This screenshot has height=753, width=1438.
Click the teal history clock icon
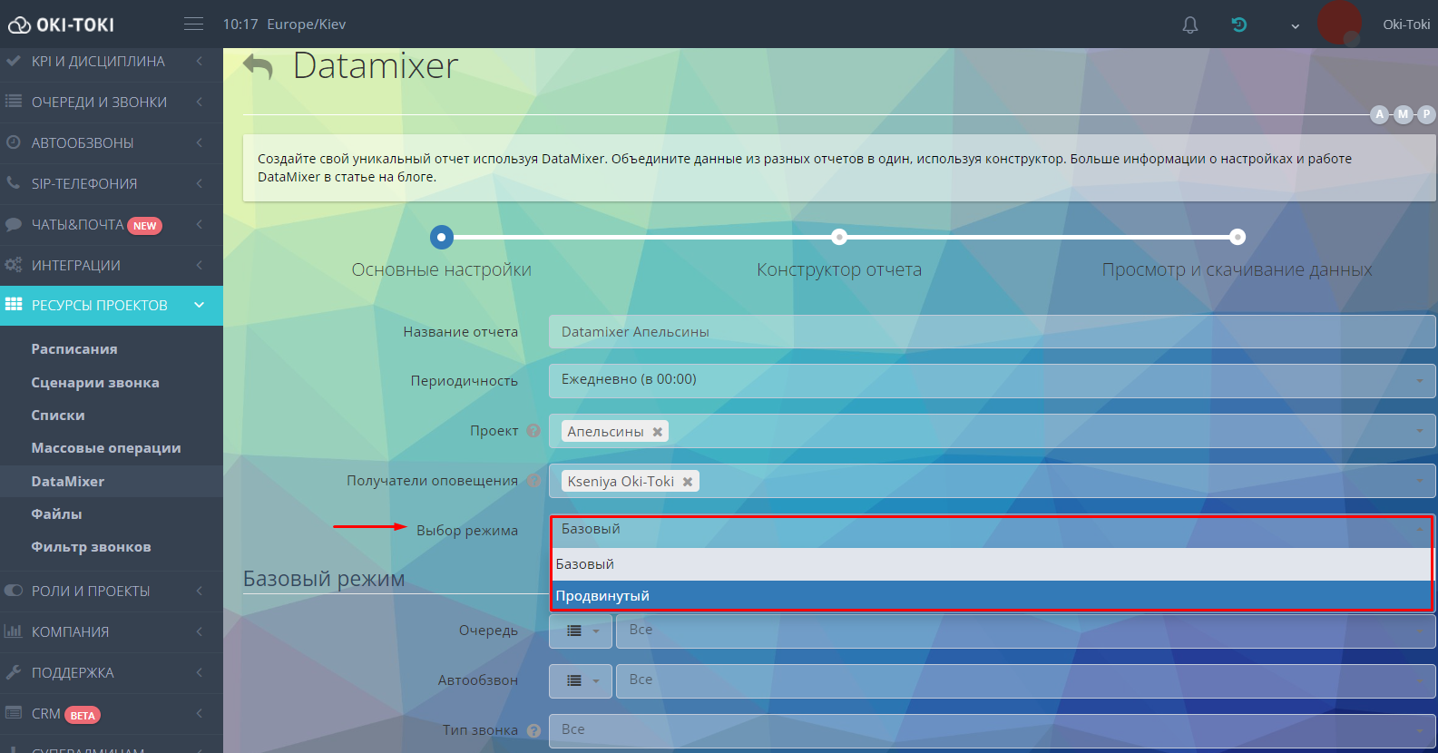1239,24
